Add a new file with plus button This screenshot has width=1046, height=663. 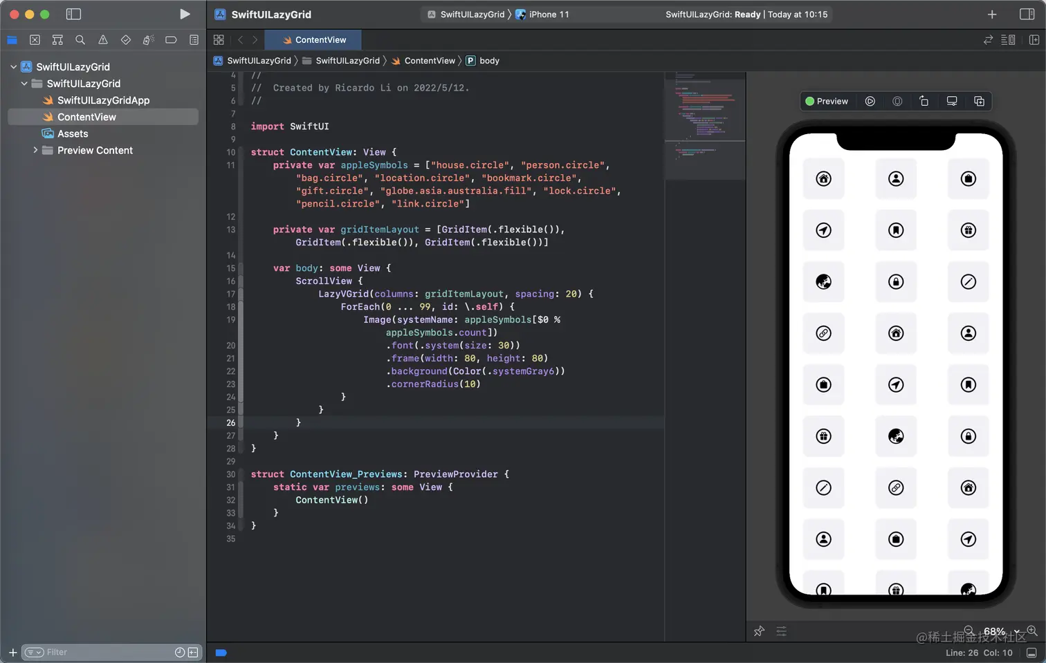click(x=12, y=652)
